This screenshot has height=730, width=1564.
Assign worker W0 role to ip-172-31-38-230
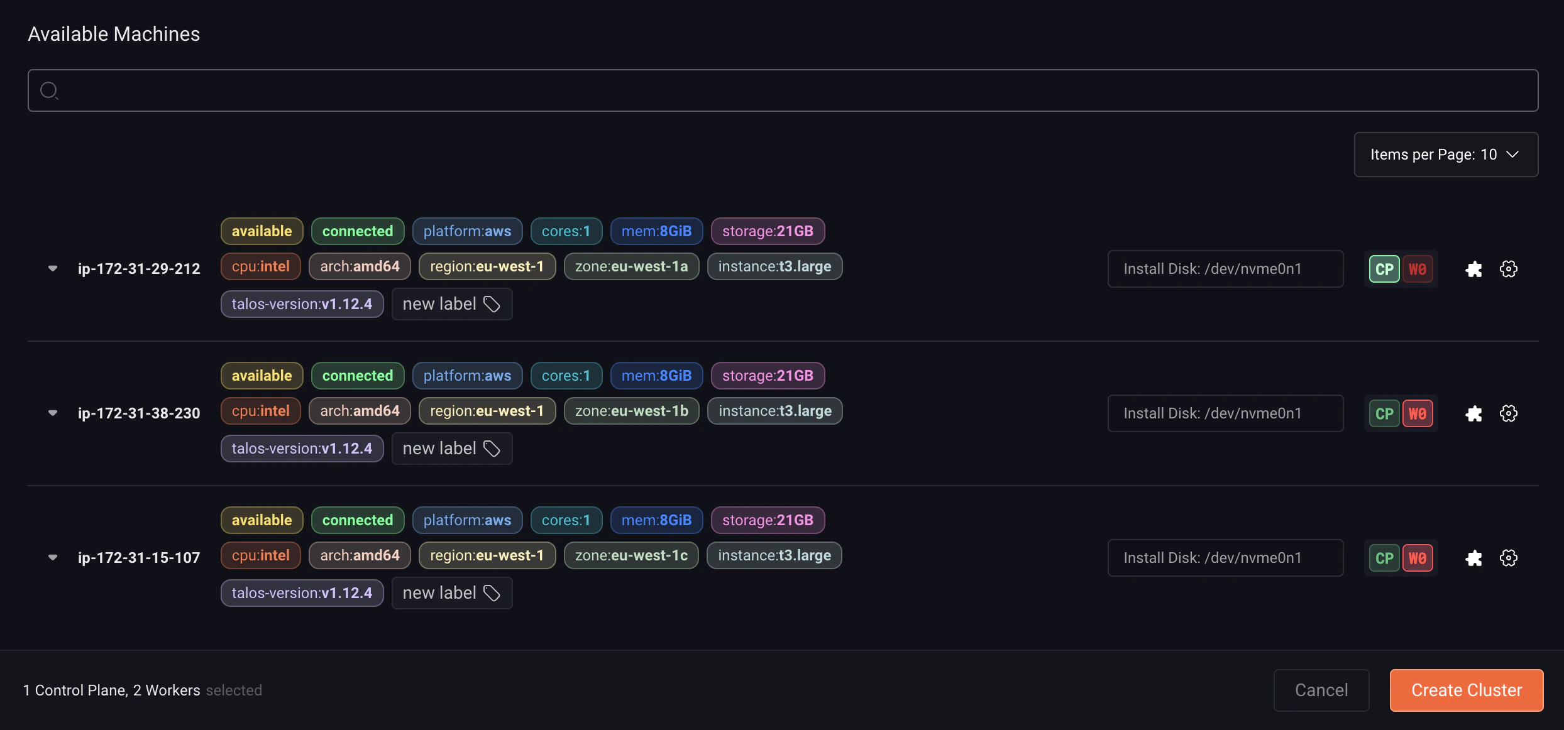1418,413
